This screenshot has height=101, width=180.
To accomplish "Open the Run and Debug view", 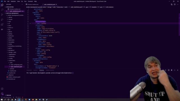I will 2,20.
